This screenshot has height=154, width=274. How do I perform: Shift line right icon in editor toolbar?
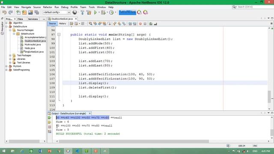(134, 24)
